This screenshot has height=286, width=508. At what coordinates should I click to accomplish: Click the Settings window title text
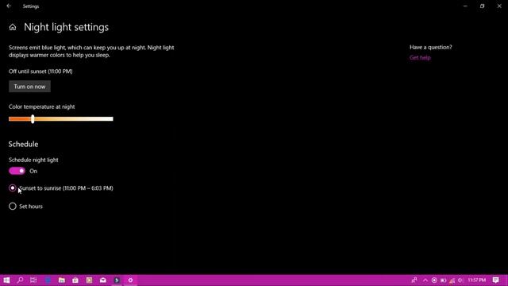pyautogui.click(x=31, y=6)
